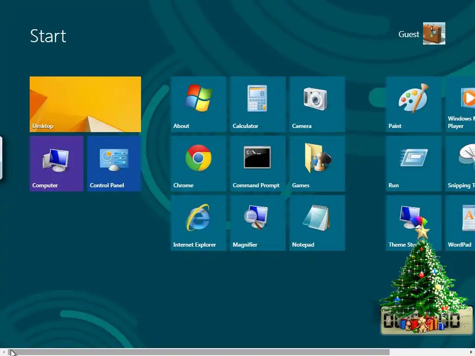Click the horizontal scrollbar thumb

(199, 352)
